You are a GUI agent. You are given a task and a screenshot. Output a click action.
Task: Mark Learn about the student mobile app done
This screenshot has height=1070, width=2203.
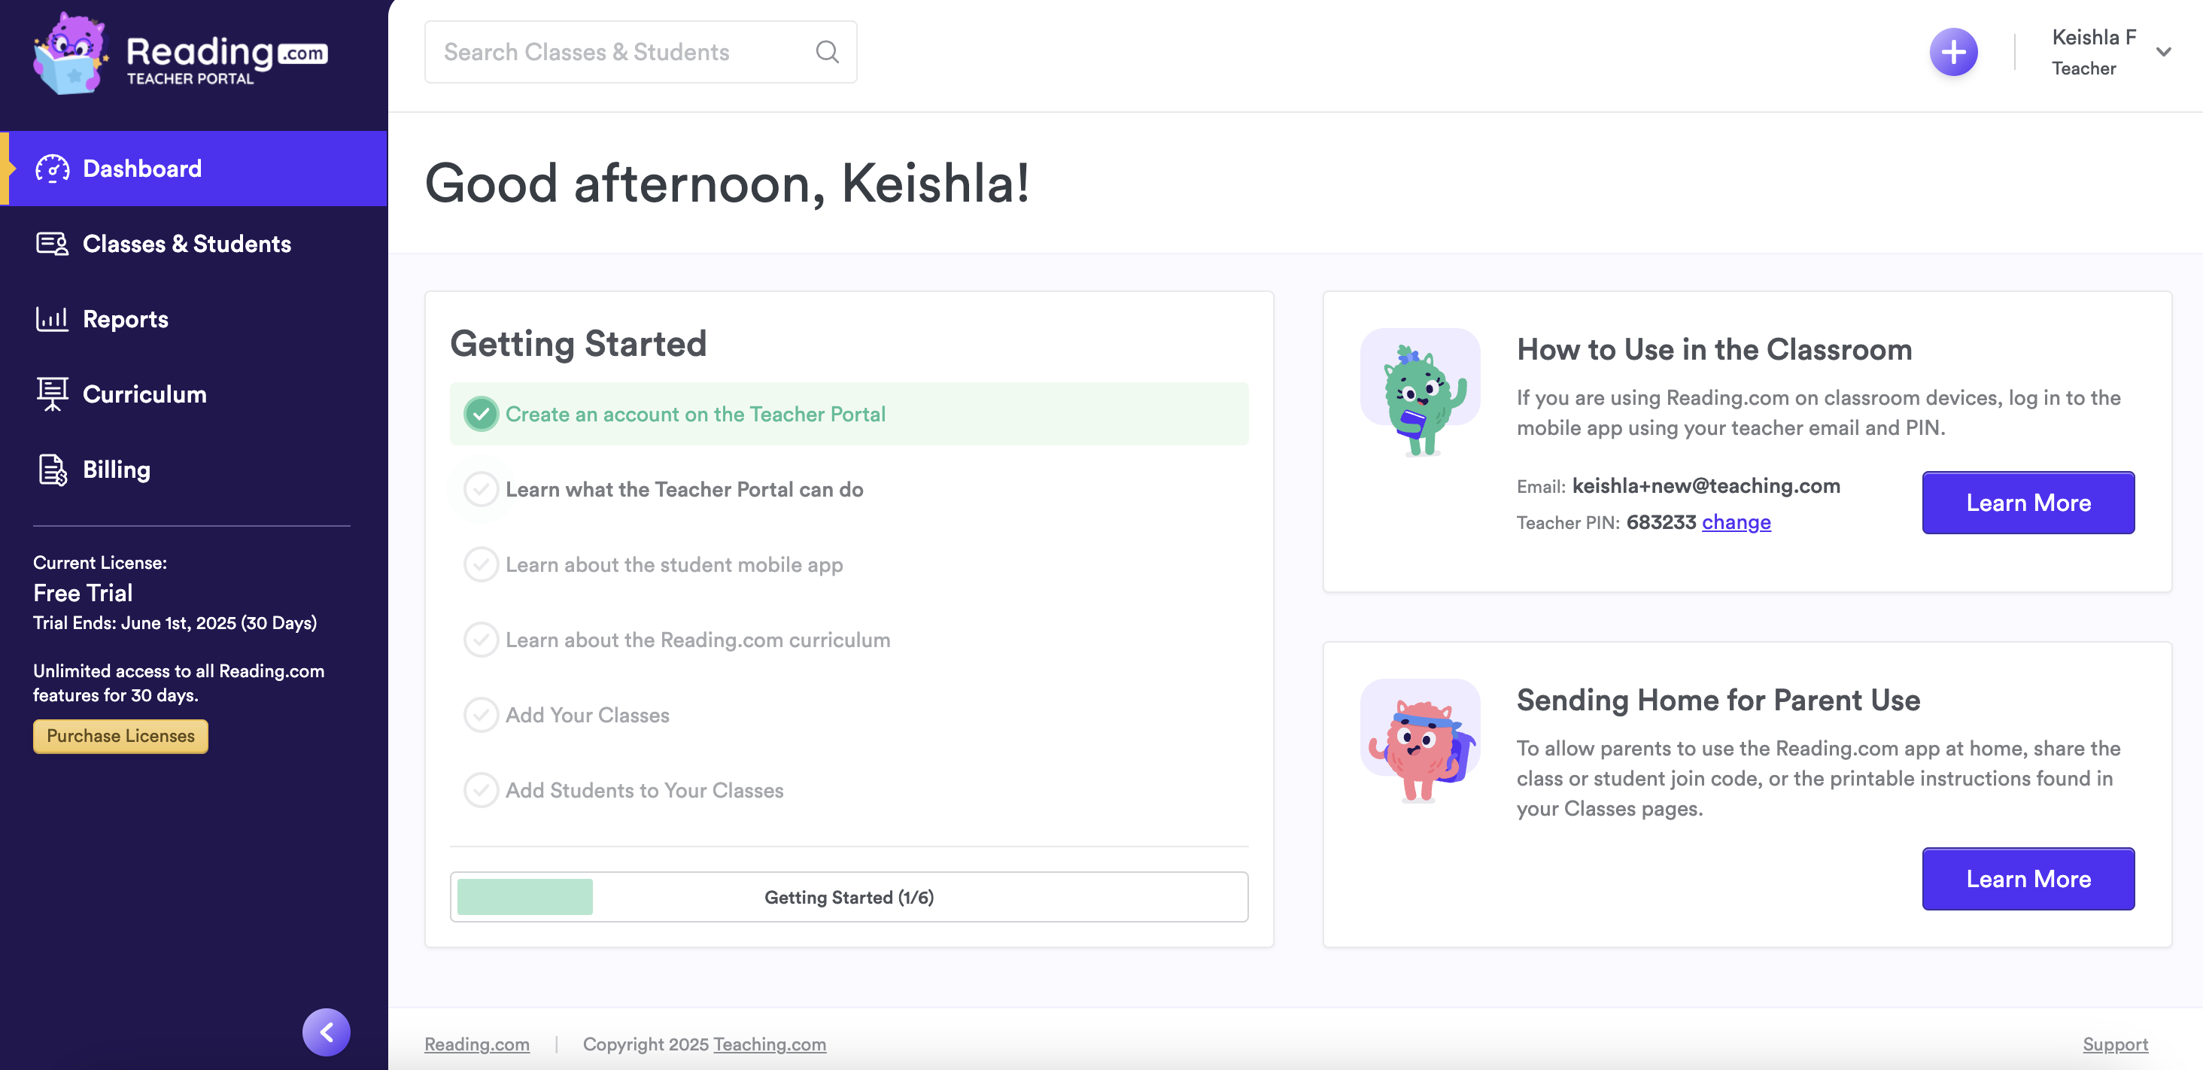coord(482,564)
